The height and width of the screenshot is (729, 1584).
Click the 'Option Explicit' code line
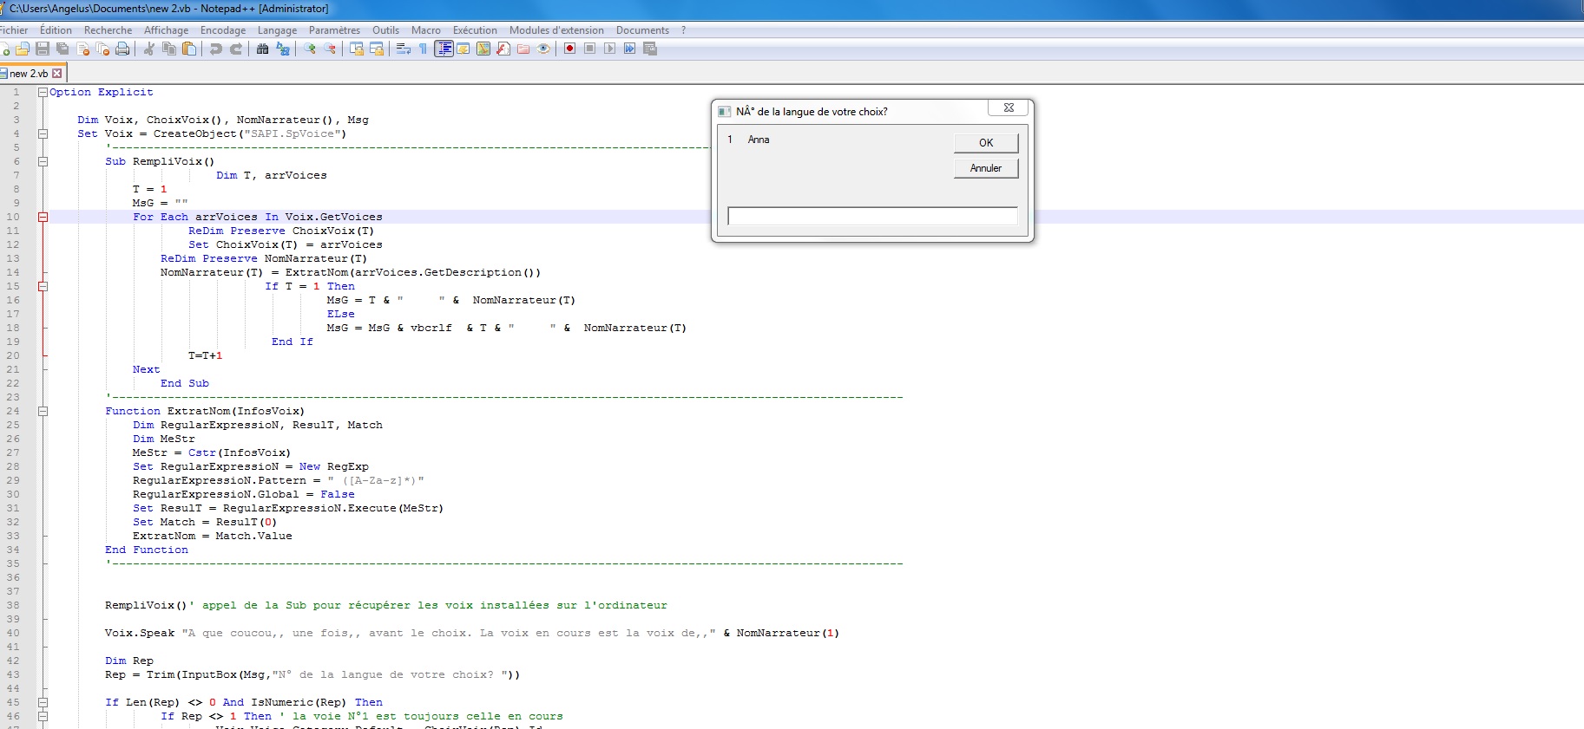[101, 92]
